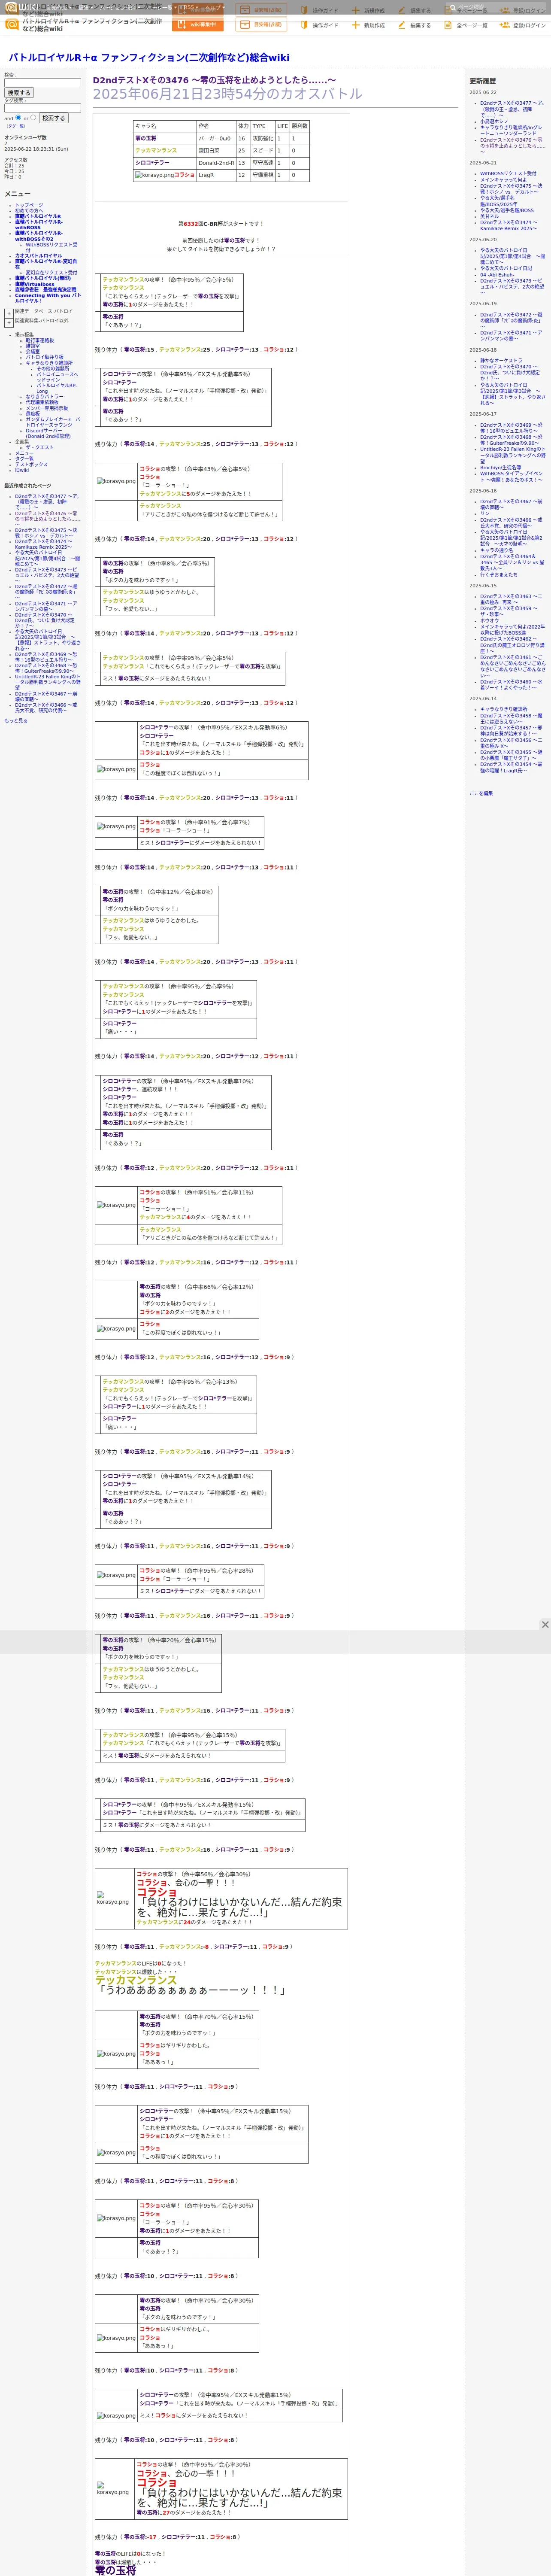Viewport: 551px width, 2576px height.
Task: Expand the 関連データベース-バトロイ section
Action: pyautogui.click(x=9, y=312)
